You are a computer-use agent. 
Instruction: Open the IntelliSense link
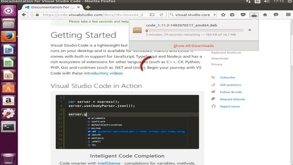tap(109, 163)
